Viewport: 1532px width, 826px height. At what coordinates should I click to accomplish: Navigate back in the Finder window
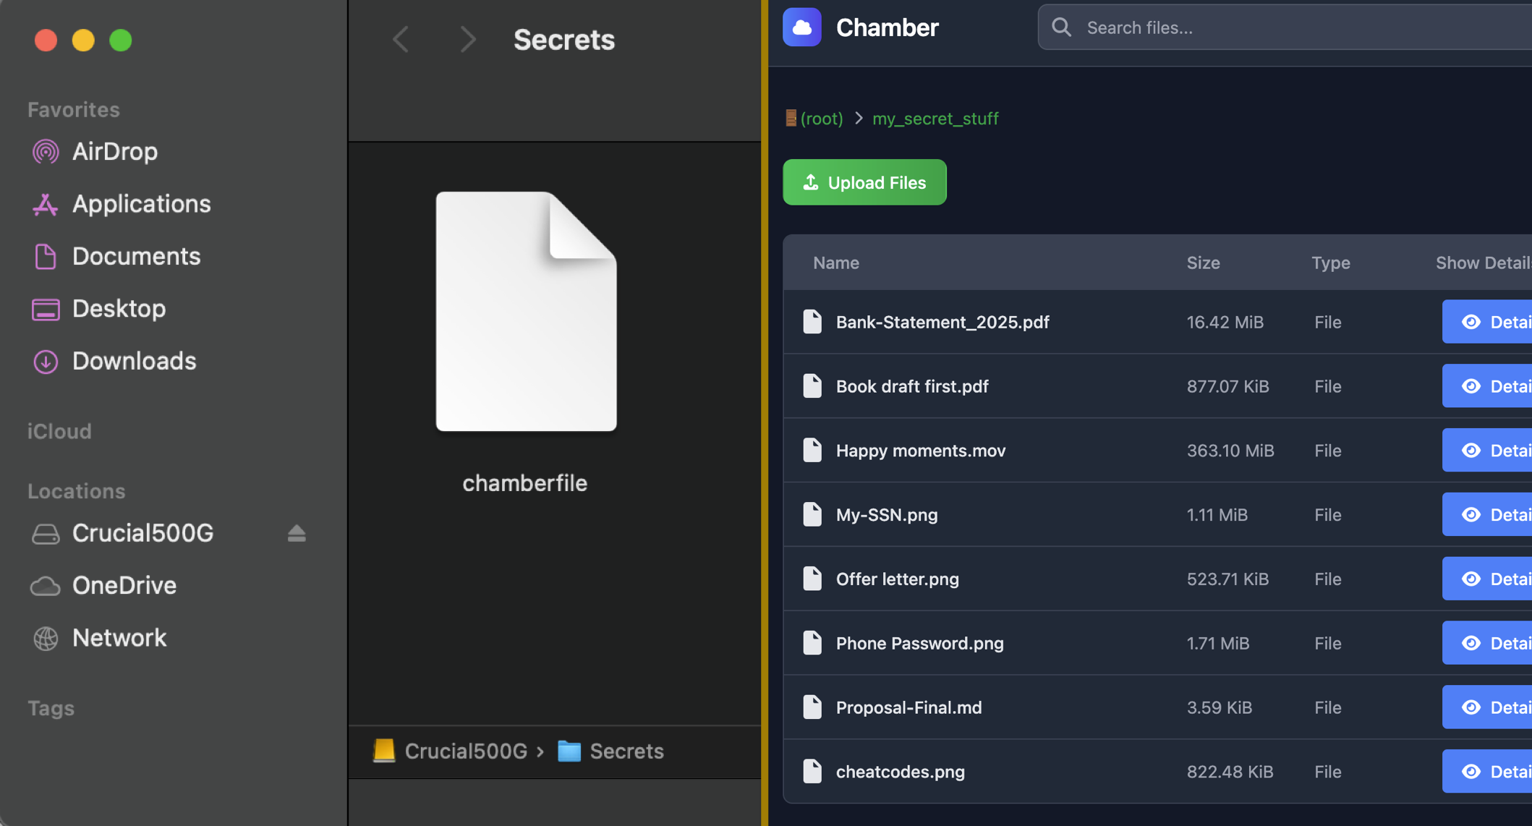click(401, 39)
